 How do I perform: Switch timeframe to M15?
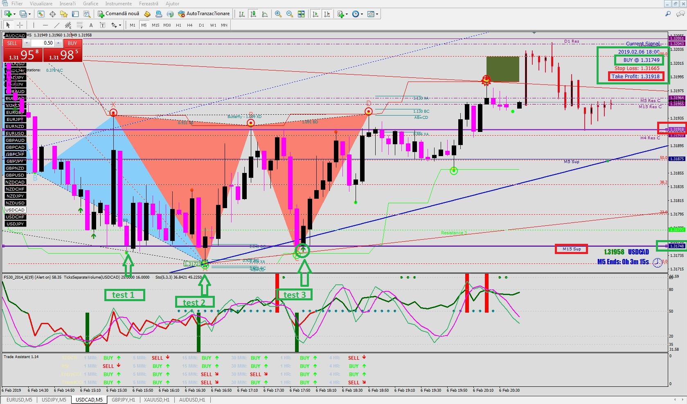coord(155,25)
